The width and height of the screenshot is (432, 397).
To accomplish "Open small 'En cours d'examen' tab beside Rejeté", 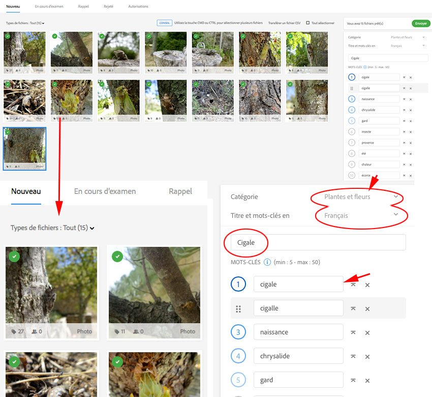I will pyautogui.click(x=49, y=6).
